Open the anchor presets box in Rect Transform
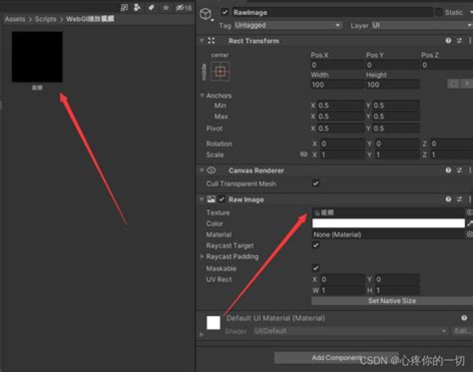 [220, 72]
